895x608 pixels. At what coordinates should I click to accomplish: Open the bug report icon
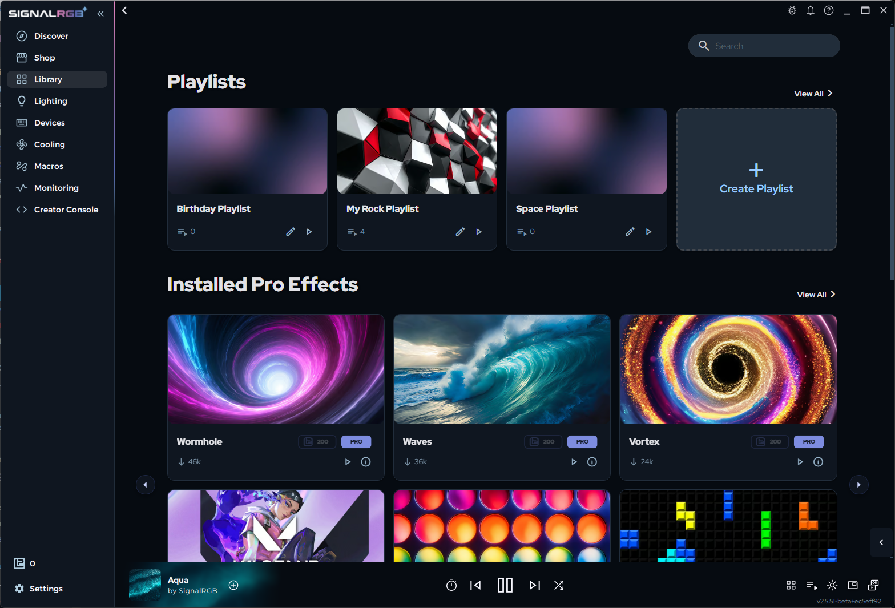792,10
